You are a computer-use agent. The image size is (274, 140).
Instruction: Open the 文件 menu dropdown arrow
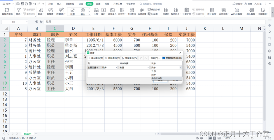(13, 4)
